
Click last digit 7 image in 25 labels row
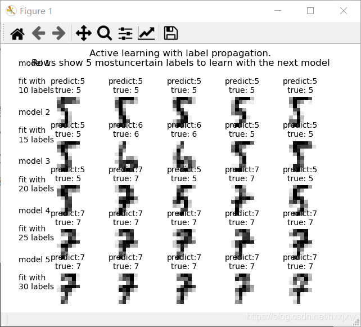(x=300, y=244)
